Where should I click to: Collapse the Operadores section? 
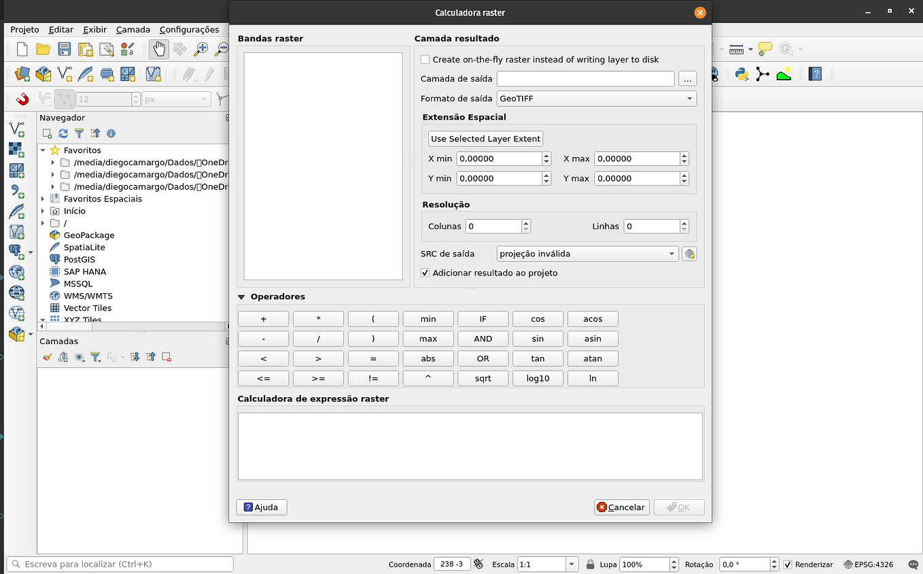click(241, 297)
